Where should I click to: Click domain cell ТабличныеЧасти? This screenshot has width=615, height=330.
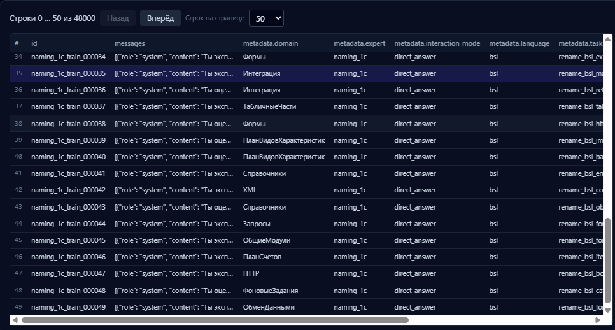point(269,107)
